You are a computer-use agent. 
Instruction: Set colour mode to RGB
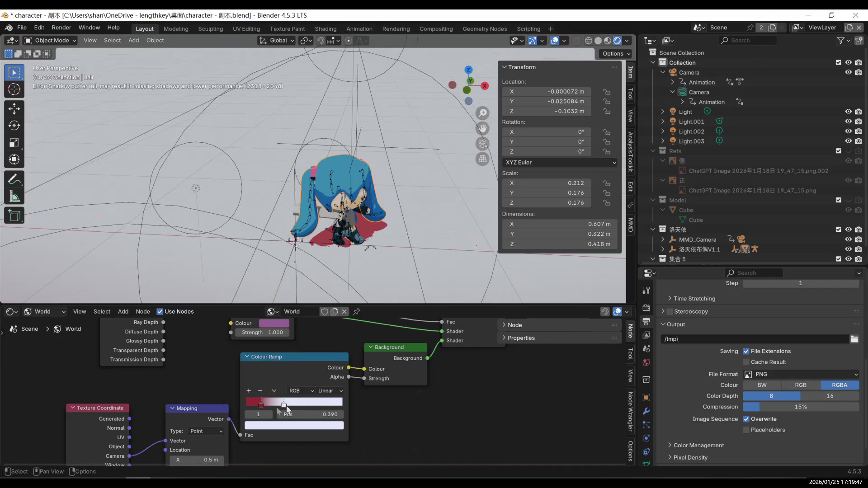800,385
